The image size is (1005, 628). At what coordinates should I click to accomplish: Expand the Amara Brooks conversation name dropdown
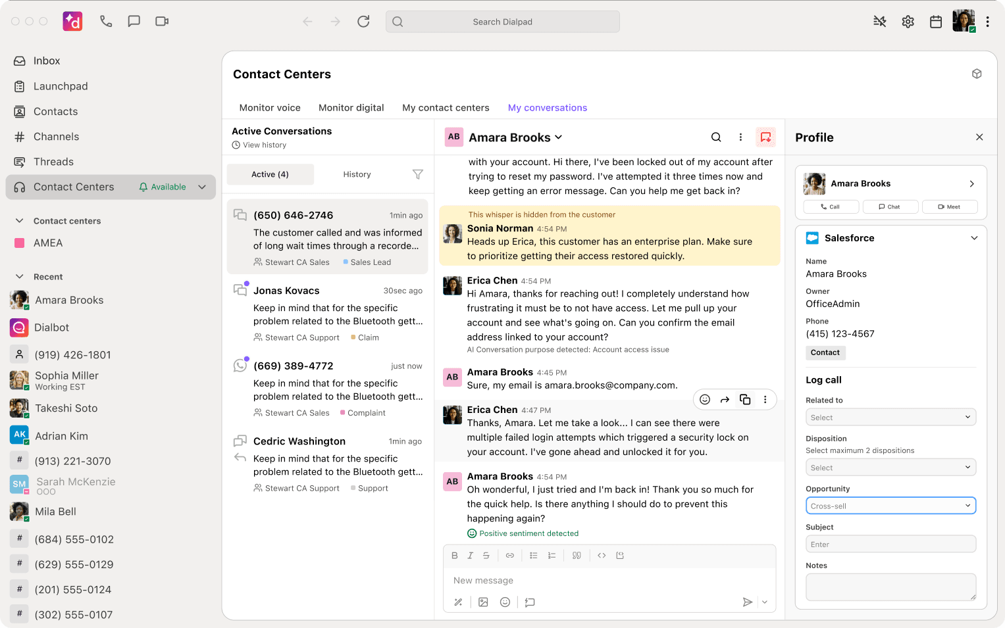pos(559,137)
